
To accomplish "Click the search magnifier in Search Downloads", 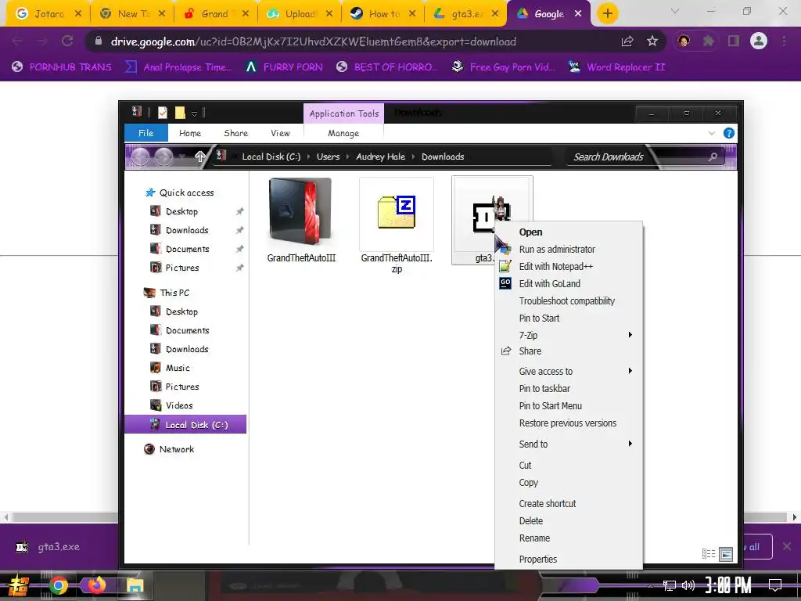I will coord(713,157).
